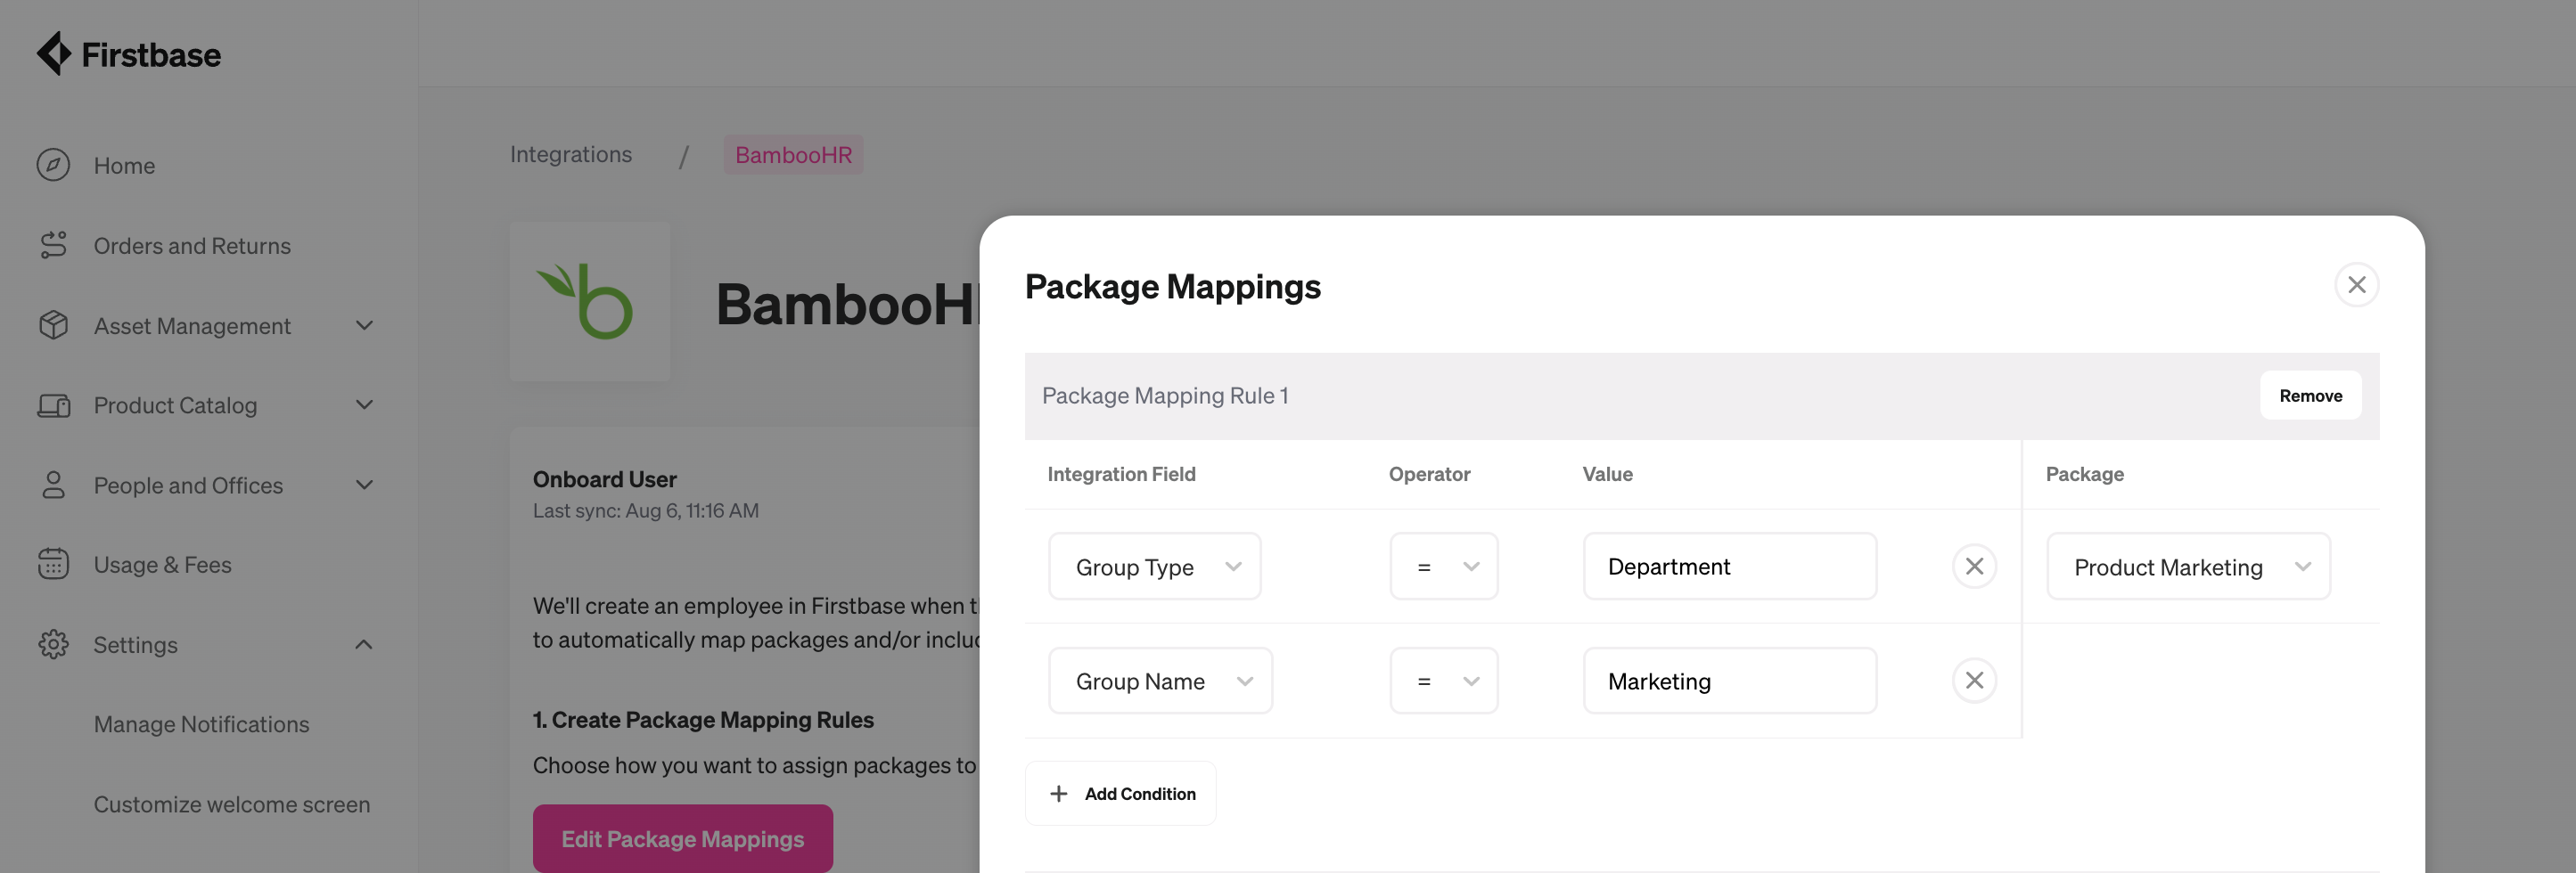Collapse the Settings section
Viewport: 2576px width, 873px height.
(364, 644)
